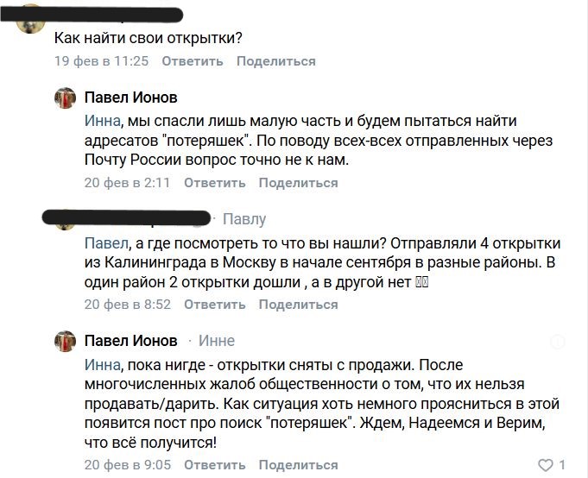Image resolution: width=588 pixels, height=478 pixels.
Task: Click the 'Павлу' reply-target link
Action: pyautogui.click(x=244, y=219)
